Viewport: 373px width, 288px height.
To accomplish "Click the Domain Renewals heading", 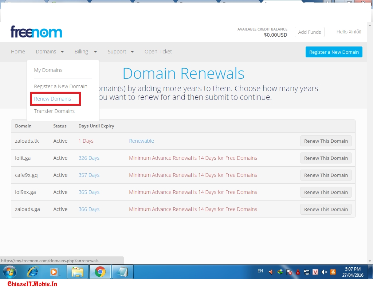I will (184, 73).
